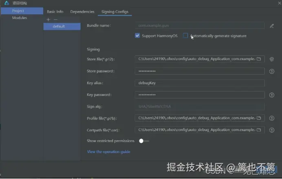
Task: Open the View the operation guide link
Action: click(108, 152)
